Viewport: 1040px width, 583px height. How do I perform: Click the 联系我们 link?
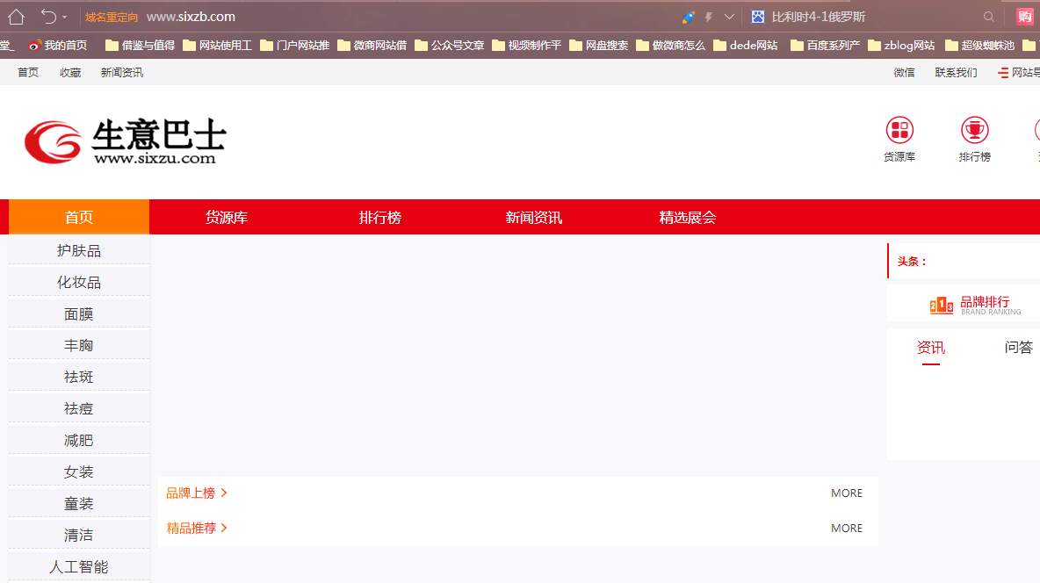click(x=956, y=72)
